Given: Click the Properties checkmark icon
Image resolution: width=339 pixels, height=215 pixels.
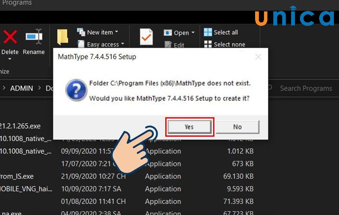Looking at the screenshot, I should tap(146, 37).
